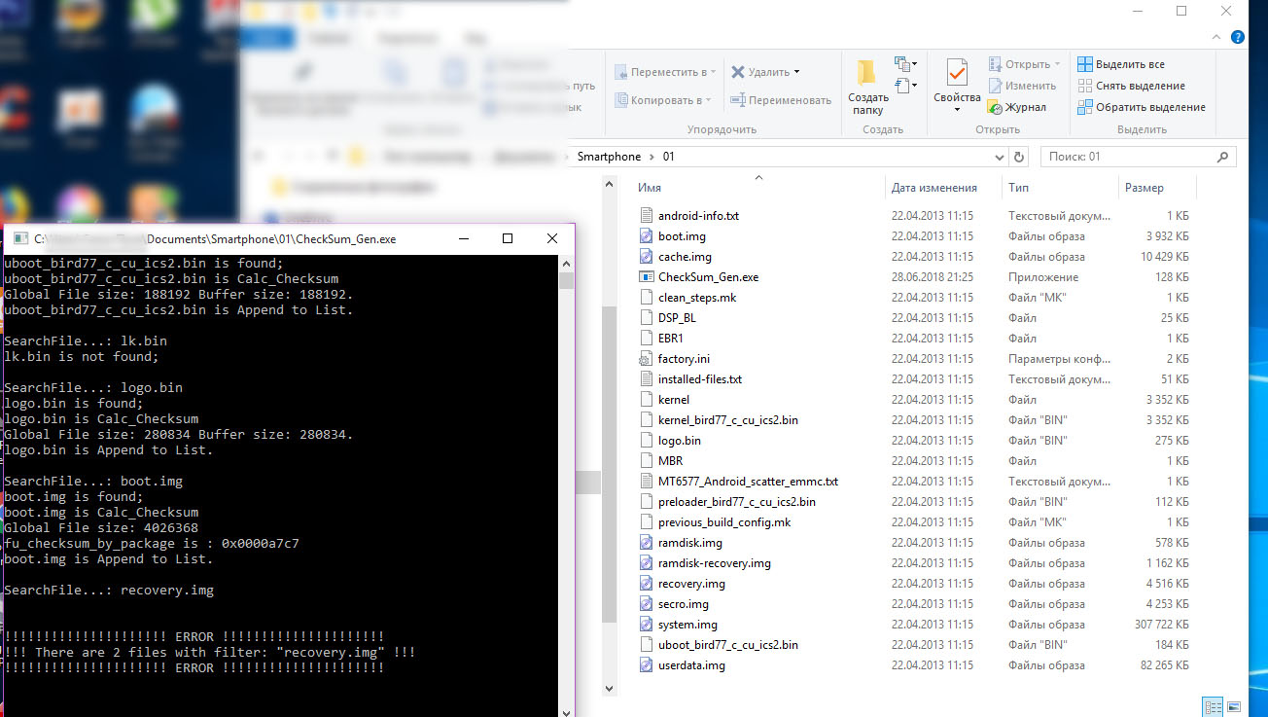Image resolution: width=1268 pixels, height=717 pixels.
Task: Switch to large icons view layout
Action: (1234, 706)
